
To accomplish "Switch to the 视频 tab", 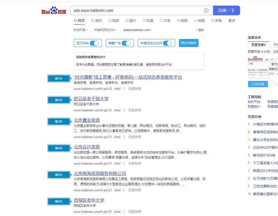I will tap(114, 21).
